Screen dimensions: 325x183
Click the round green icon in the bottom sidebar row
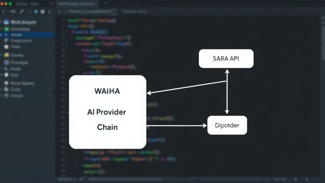[6, 96]
